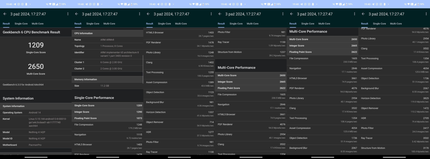Open Single-Core tab on screen starting with HTML5 Browser 1403

click(164, 24)
